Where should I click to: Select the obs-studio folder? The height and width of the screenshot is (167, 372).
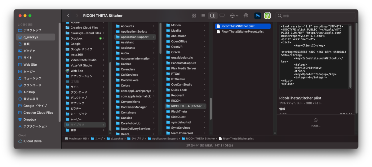click(185, 36)
